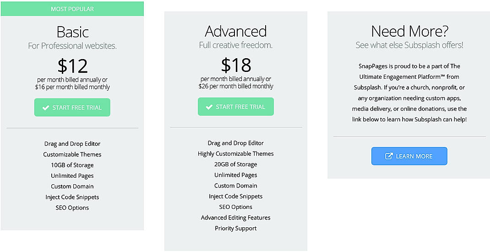The image size is (490, 252).
Task: Click the Highly Customizable Themes feature
Action: point(236,153)
